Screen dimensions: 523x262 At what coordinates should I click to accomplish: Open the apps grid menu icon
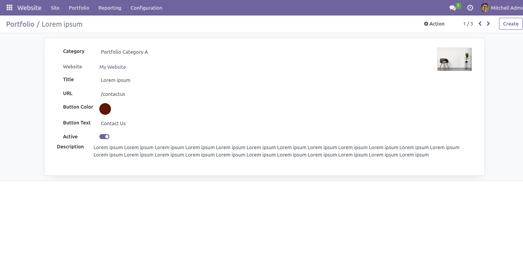[x=9, y=8]
